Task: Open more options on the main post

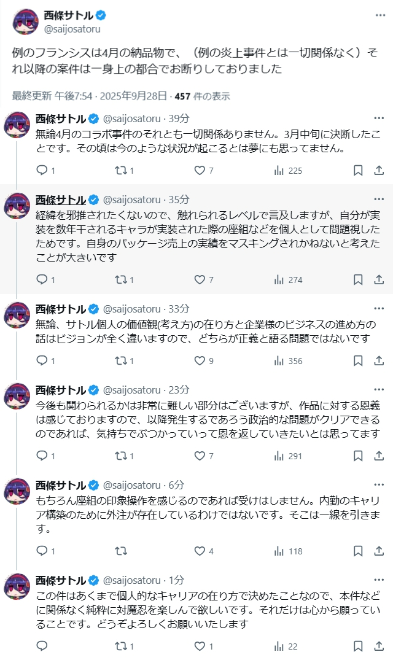Action: 380,15
